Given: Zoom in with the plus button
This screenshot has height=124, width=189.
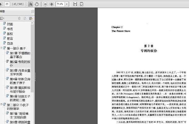Looking at the screenshot, I should (52, 4).
